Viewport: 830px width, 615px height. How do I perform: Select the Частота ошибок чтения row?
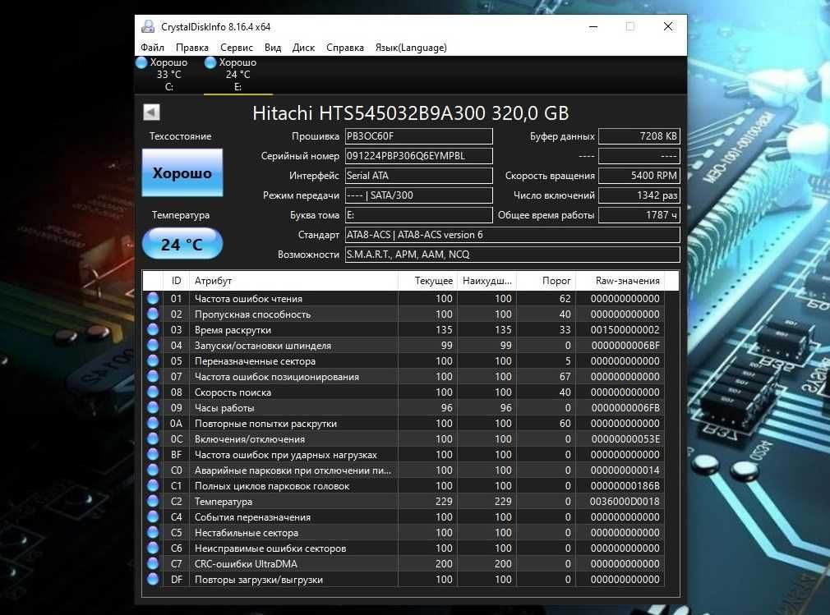click(x=403, y=298)
